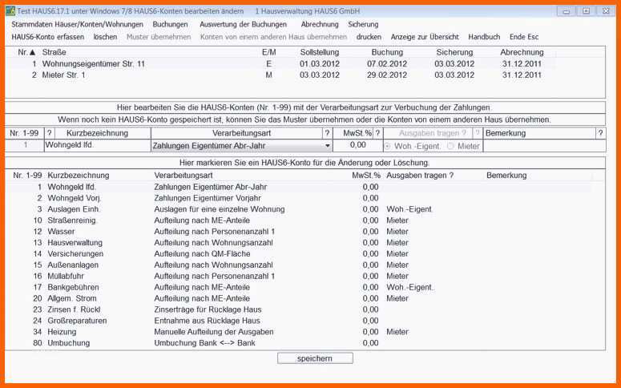Click the Kurzbezeichnung field containing Wohngeld lfd.
Viewport: 621px width, 388px height.
[x=95, y=146]
